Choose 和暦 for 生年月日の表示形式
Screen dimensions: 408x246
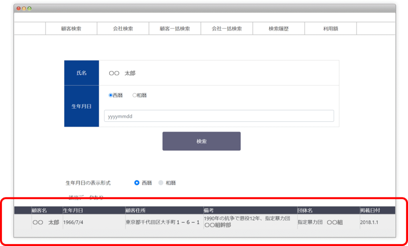pos(161,183)
